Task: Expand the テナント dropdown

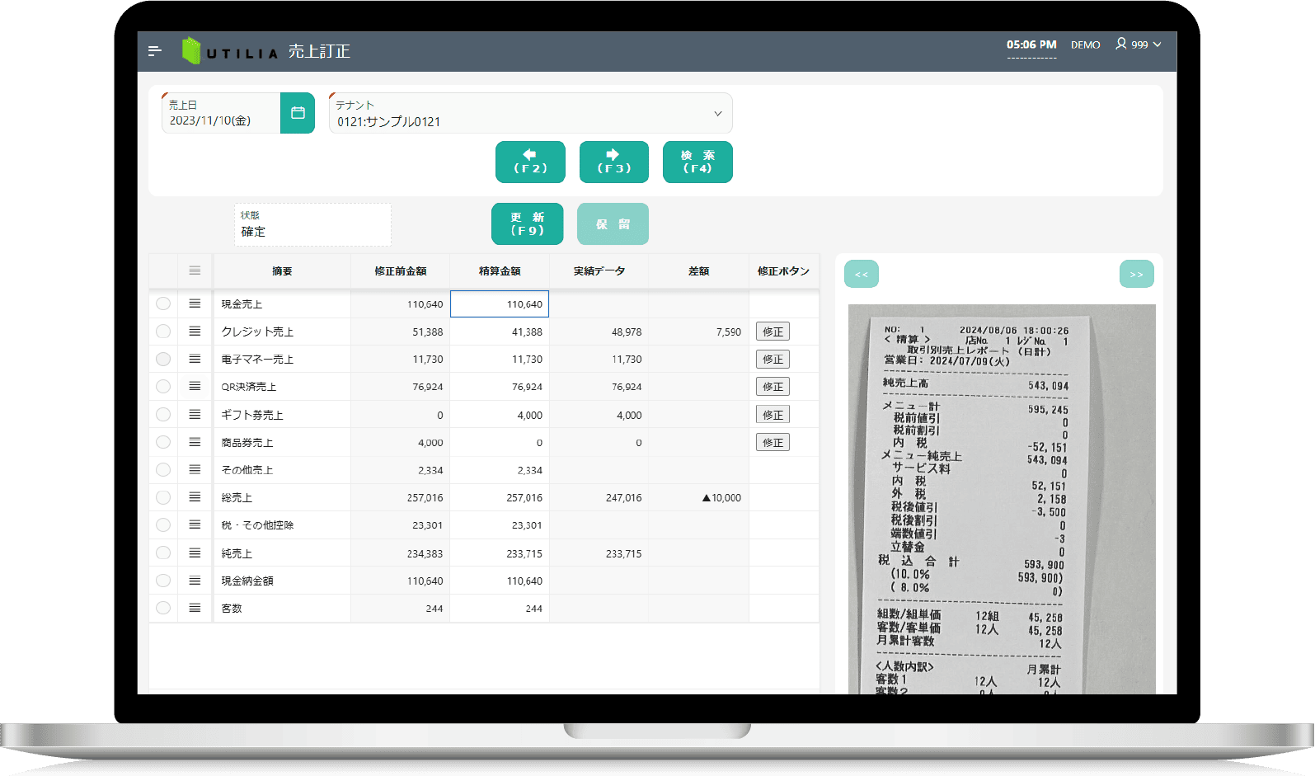Action: pos(717,114)
